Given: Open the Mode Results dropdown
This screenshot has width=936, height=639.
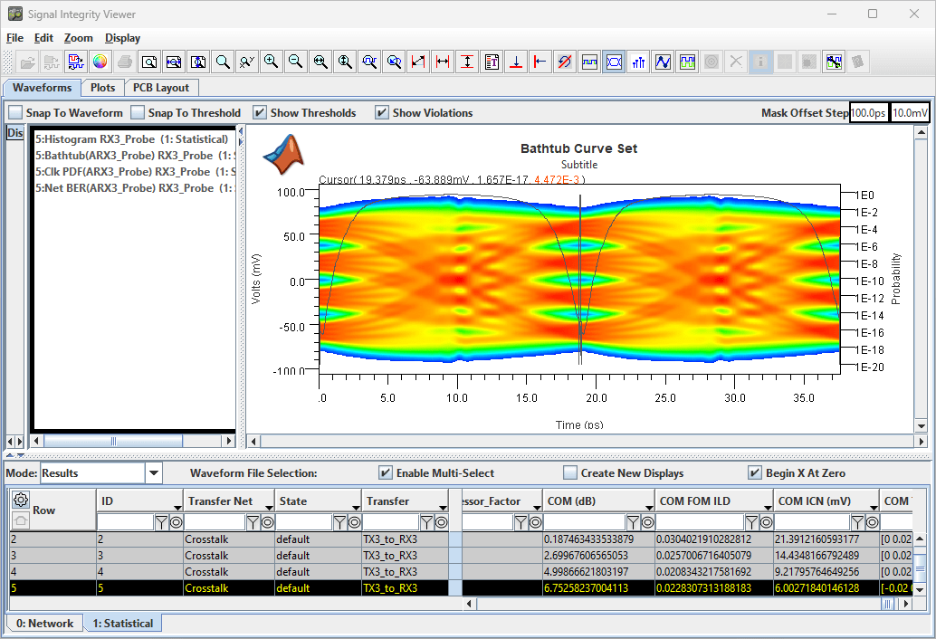Looking at the screenshot, I should (153, 473).
